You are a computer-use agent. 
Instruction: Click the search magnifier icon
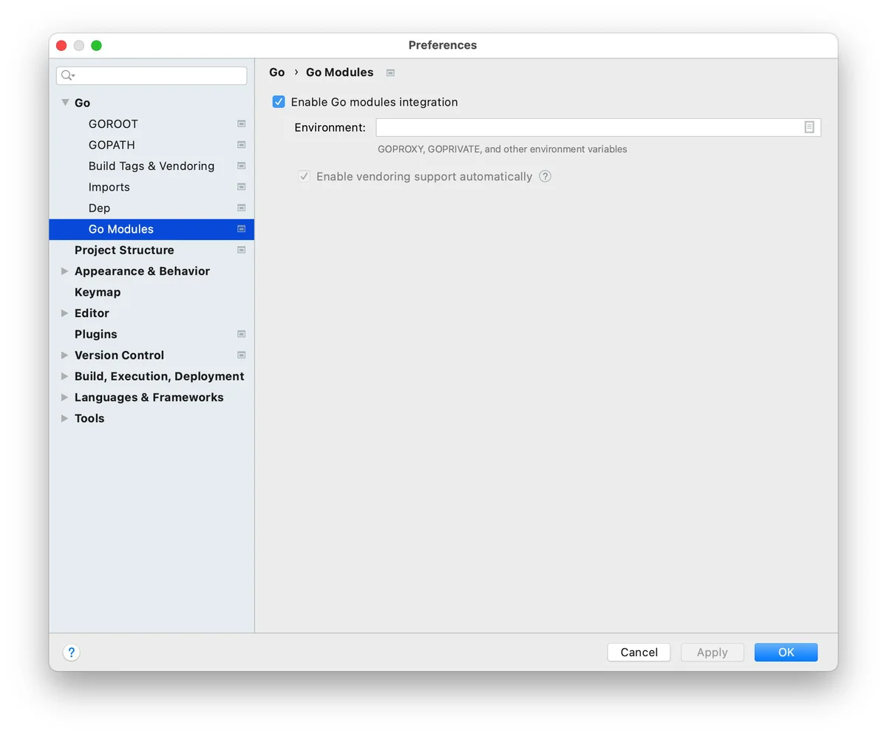coord(68,75)
